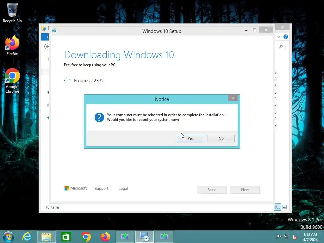Image resolution: width=324 pixels, height=243 pixels.
Task: Switch File Explorer to large icons view
Action: pos(284,207)
